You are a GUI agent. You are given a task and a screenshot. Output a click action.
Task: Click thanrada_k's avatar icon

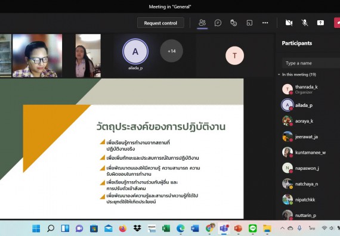(x=288, y=89)
